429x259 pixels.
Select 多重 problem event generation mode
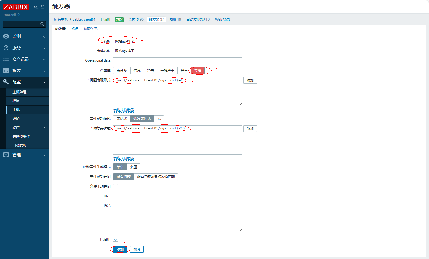133,167
